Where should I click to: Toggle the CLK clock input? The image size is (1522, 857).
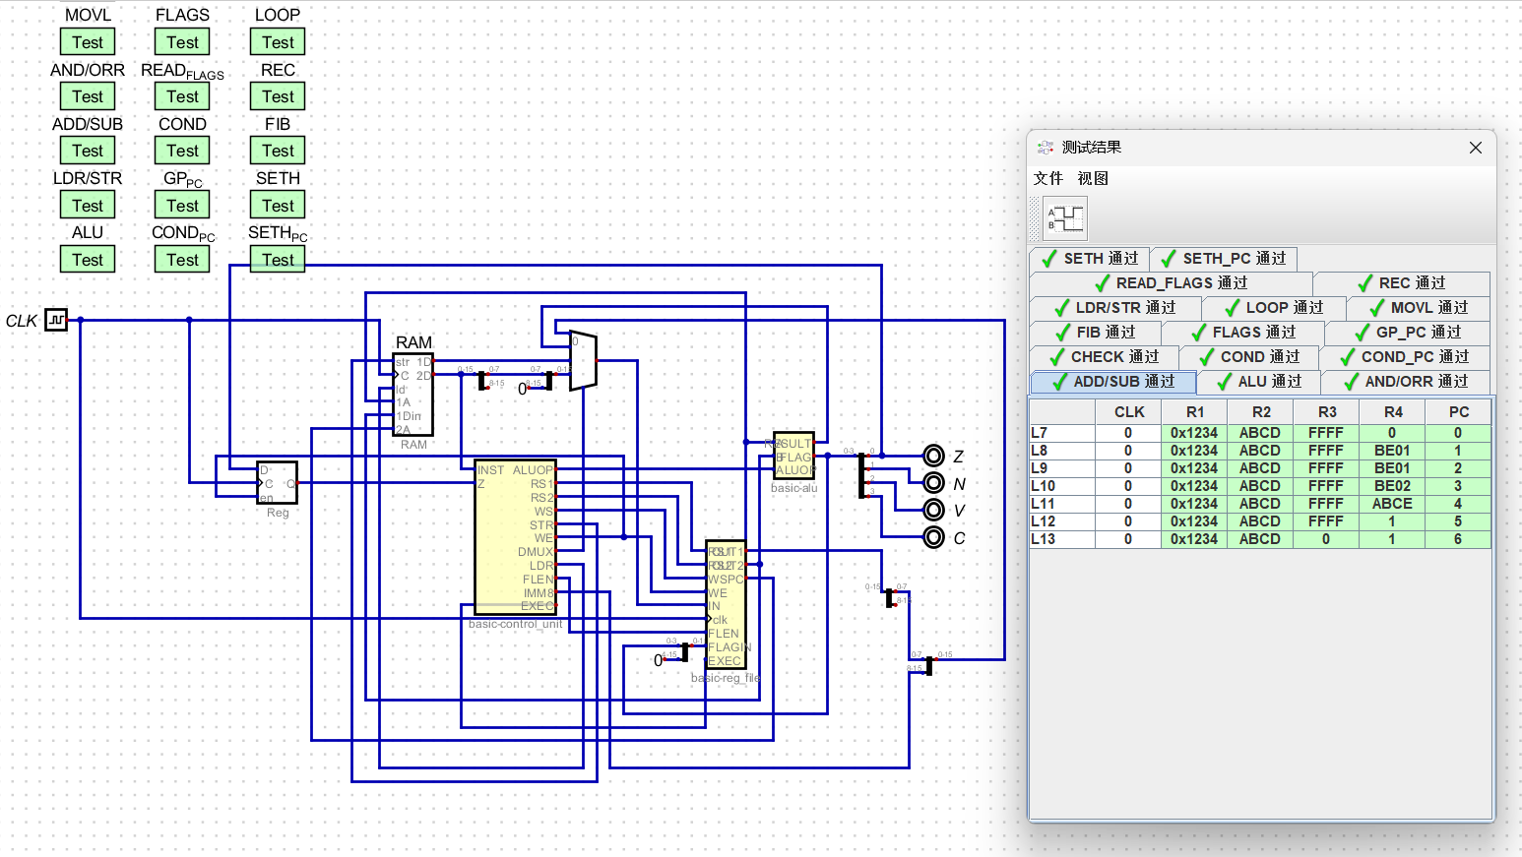click(x=56, y=320)
